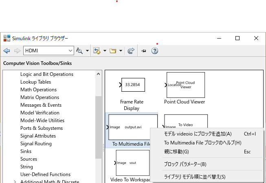Click Computer Vision Toolbox/Sinks path label
This screenshot has width=266, height=183.
37,63
